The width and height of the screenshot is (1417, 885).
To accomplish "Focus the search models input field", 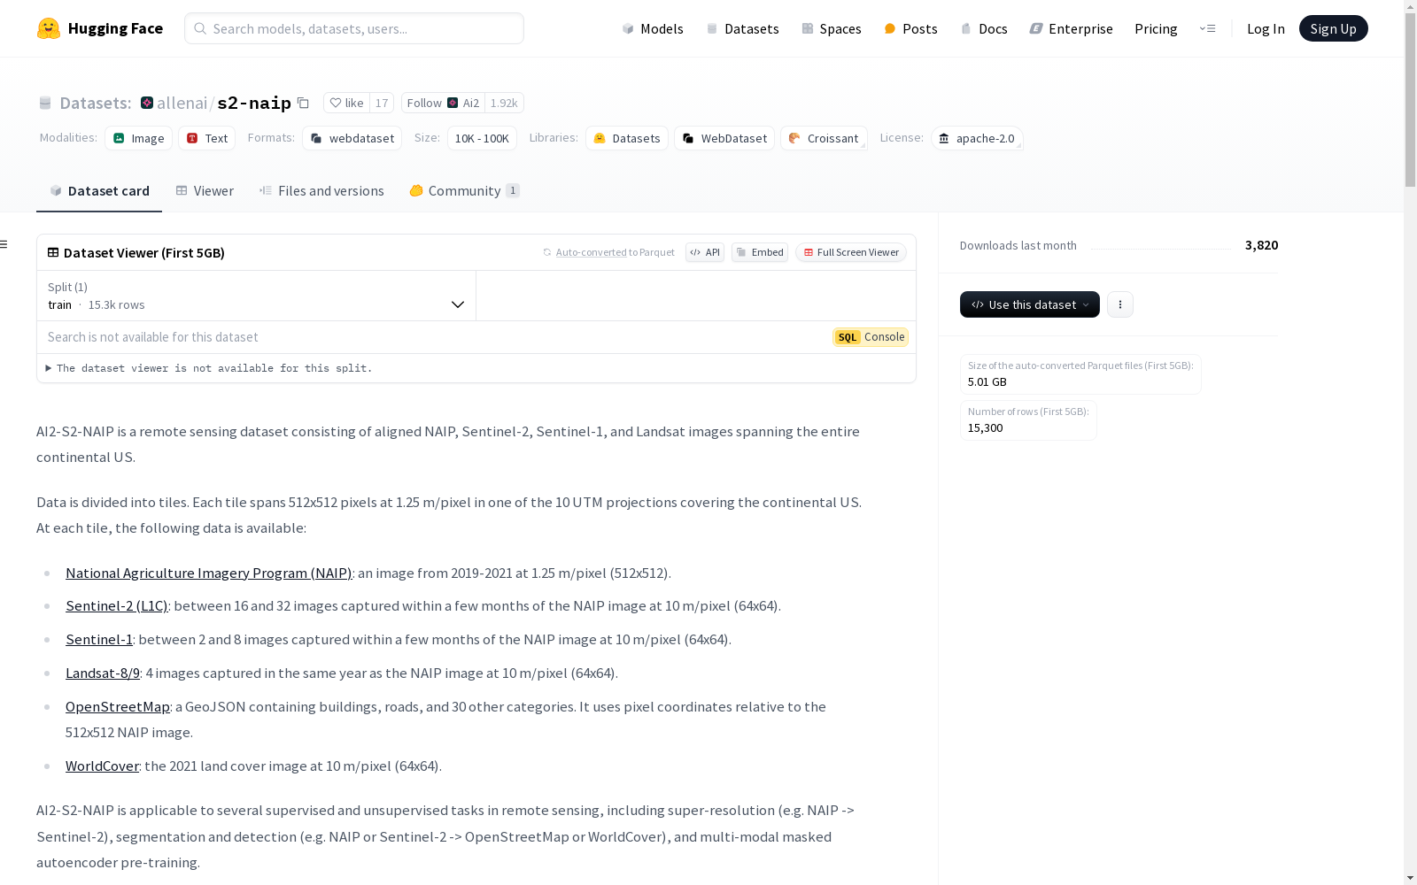I will tap(354, 28).
